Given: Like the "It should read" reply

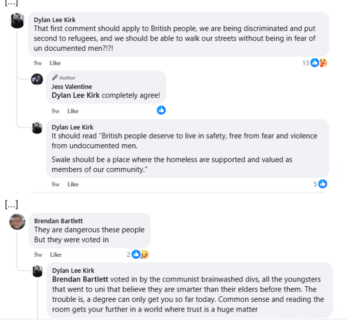Looking at the screenshot, I should [73, 184].
